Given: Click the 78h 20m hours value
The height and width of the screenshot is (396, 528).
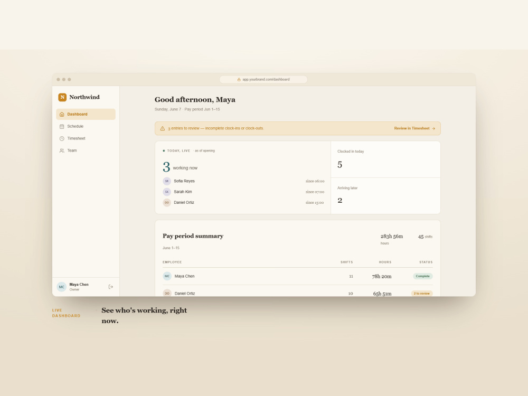Looking at the screenshot, I should pos(382,277).
